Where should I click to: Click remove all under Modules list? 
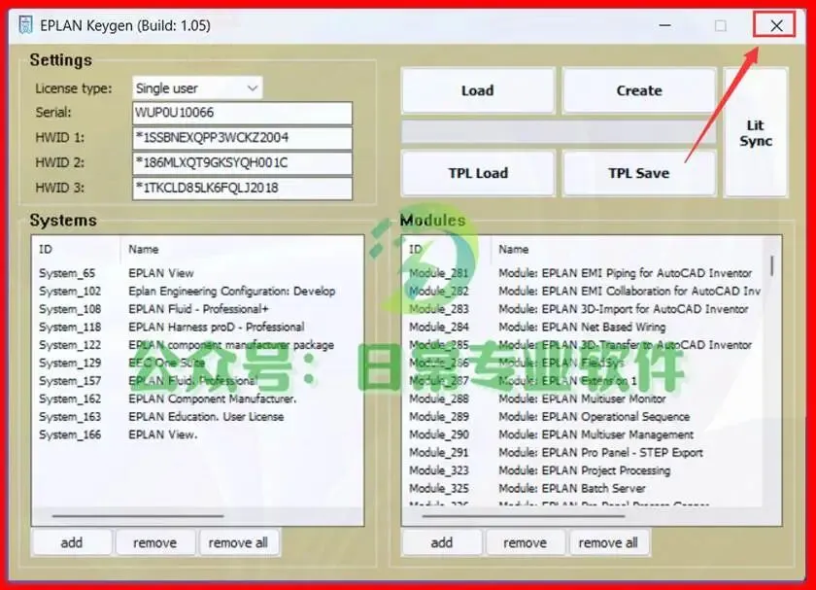pyautogui.click(x=608, y=542)
